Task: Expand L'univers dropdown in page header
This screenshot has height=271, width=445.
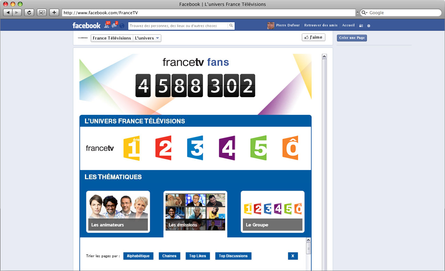Action: click(147, 38)
